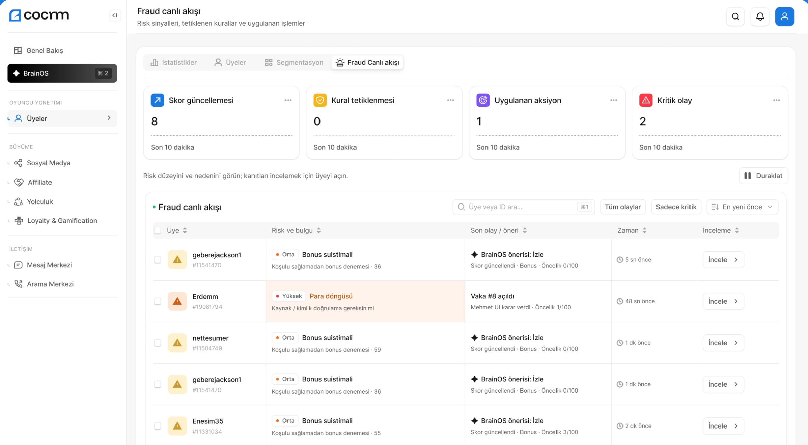The width and height of the screenshot is (808, 445).
Task: Open the Skor güncellemesi card options menu
Action: pyautogui.click(x=288, y=100)
